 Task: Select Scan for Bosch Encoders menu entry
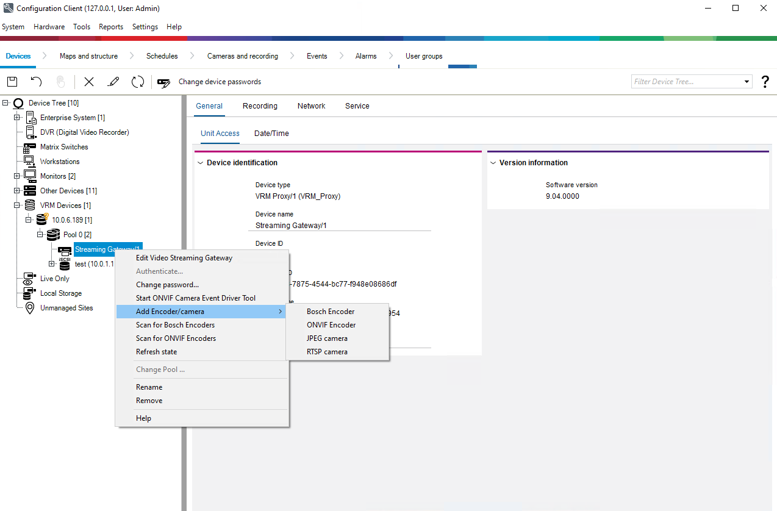175,325
